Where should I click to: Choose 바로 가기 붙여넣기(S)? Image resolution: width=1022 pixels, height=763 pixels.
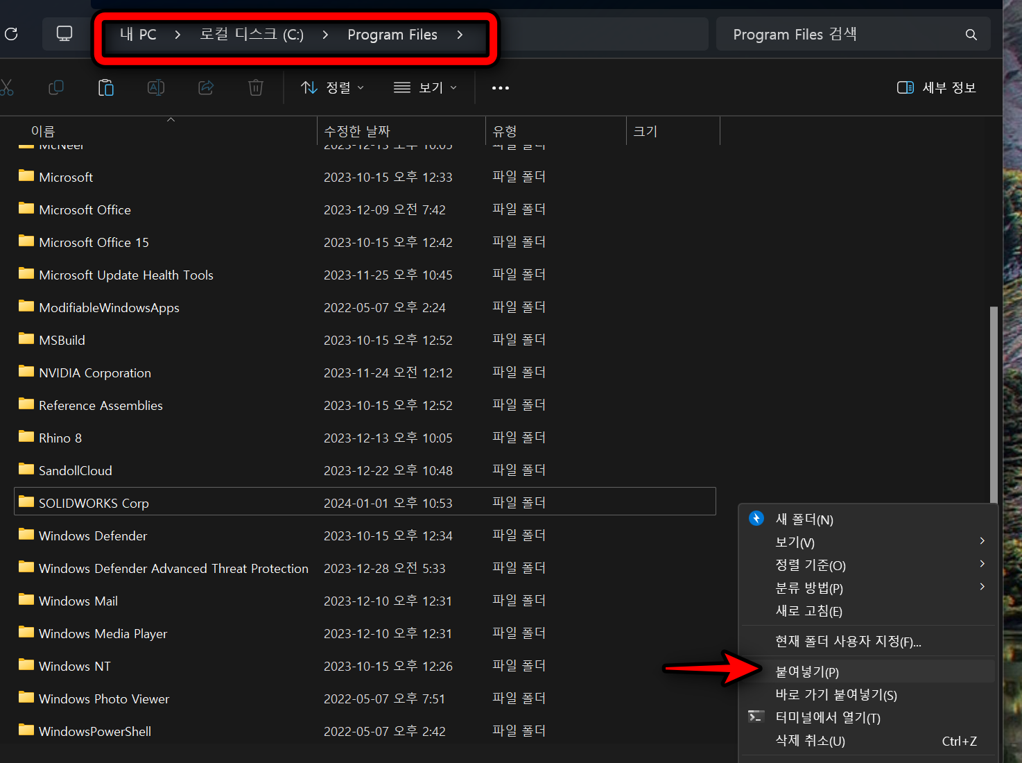pos(868,694)
